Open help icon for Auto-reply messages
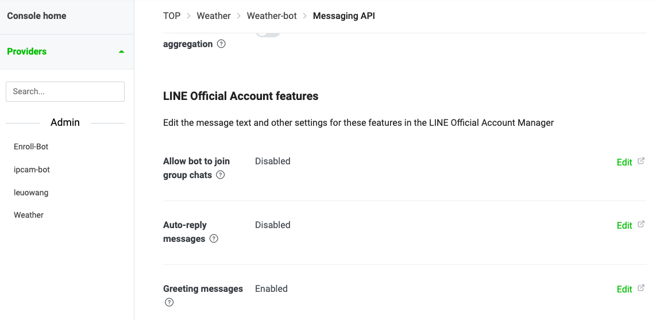This screenshot has height=320, width=660. (x=214, y=239)
